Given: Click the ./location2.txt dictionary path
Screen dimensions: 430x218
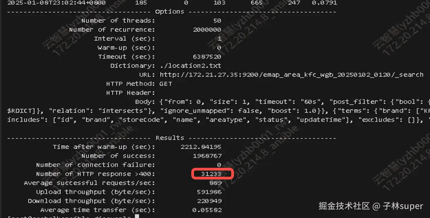Looking at the screenshot, I should (x=190, y=65).
